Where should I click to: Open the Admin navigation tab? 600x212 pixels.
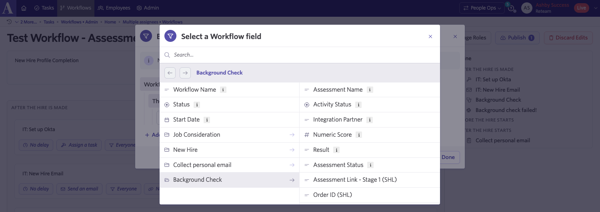[148, 8]
